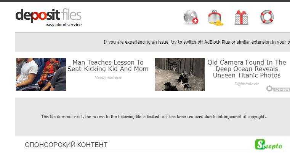The height and width of the screenshot is (153, 290).
Task: Click the AdsKeeper key icon
Action: pos(270,89)
